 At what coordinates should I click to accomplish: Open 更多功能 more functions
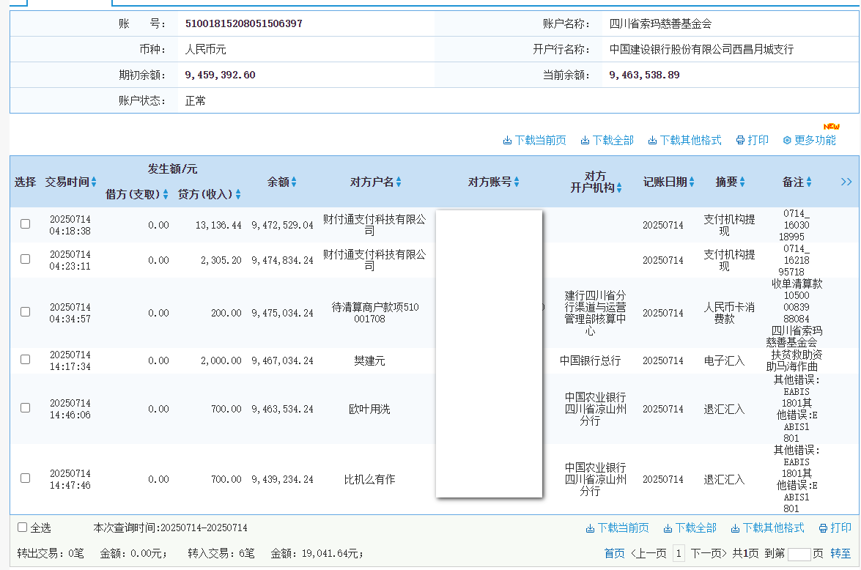coord(809,141)
